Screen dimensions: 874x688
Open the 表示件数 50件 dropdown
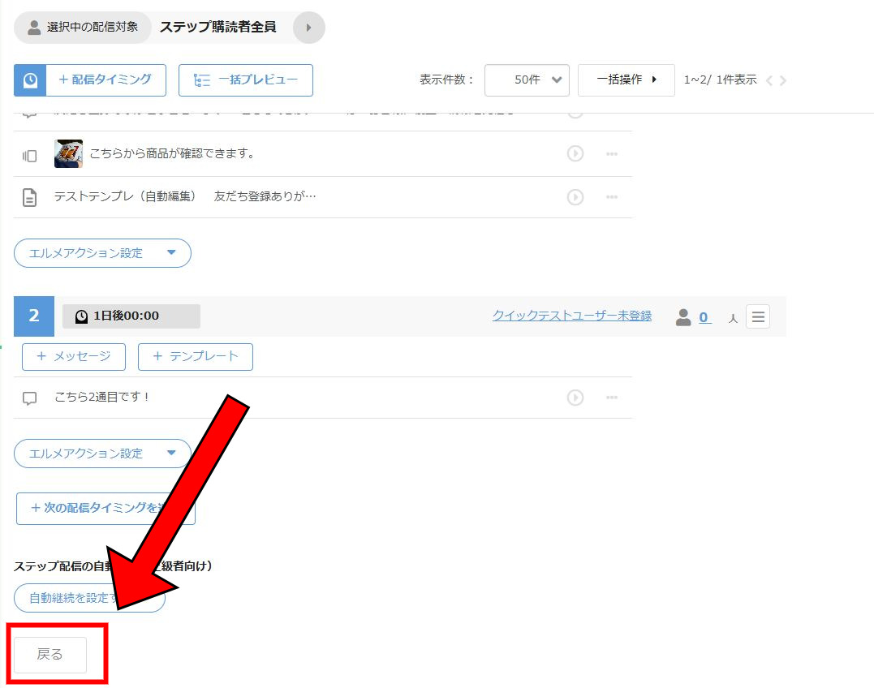[527, 80]
